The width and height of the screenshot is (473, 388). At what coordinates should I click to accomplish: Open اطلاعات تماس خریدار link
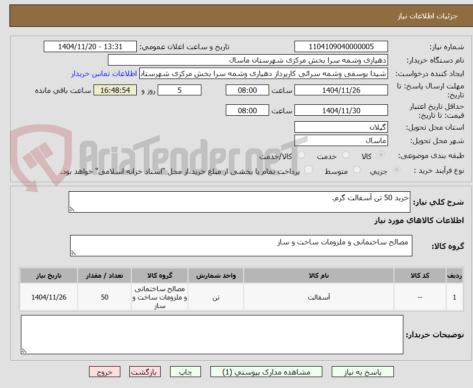(104, 74)
